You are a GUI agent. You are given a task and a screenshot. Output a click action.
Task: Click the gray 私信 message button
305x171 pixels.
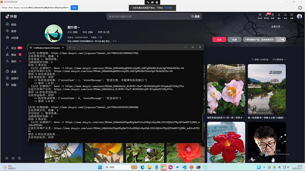pyautogui.click(x=234, y=40)
